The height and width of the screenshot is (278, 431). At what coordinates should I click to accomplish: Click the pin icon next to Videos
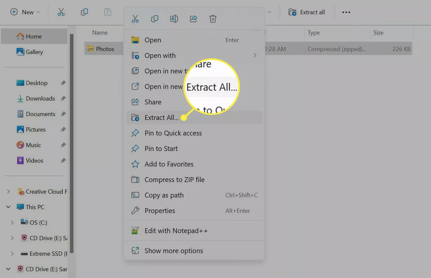[63, 161]
